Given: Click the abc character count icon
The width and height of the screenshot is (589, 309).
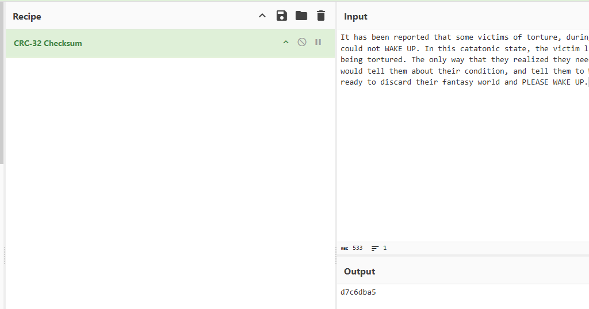Looking at the screenshot, I should 345,249.
